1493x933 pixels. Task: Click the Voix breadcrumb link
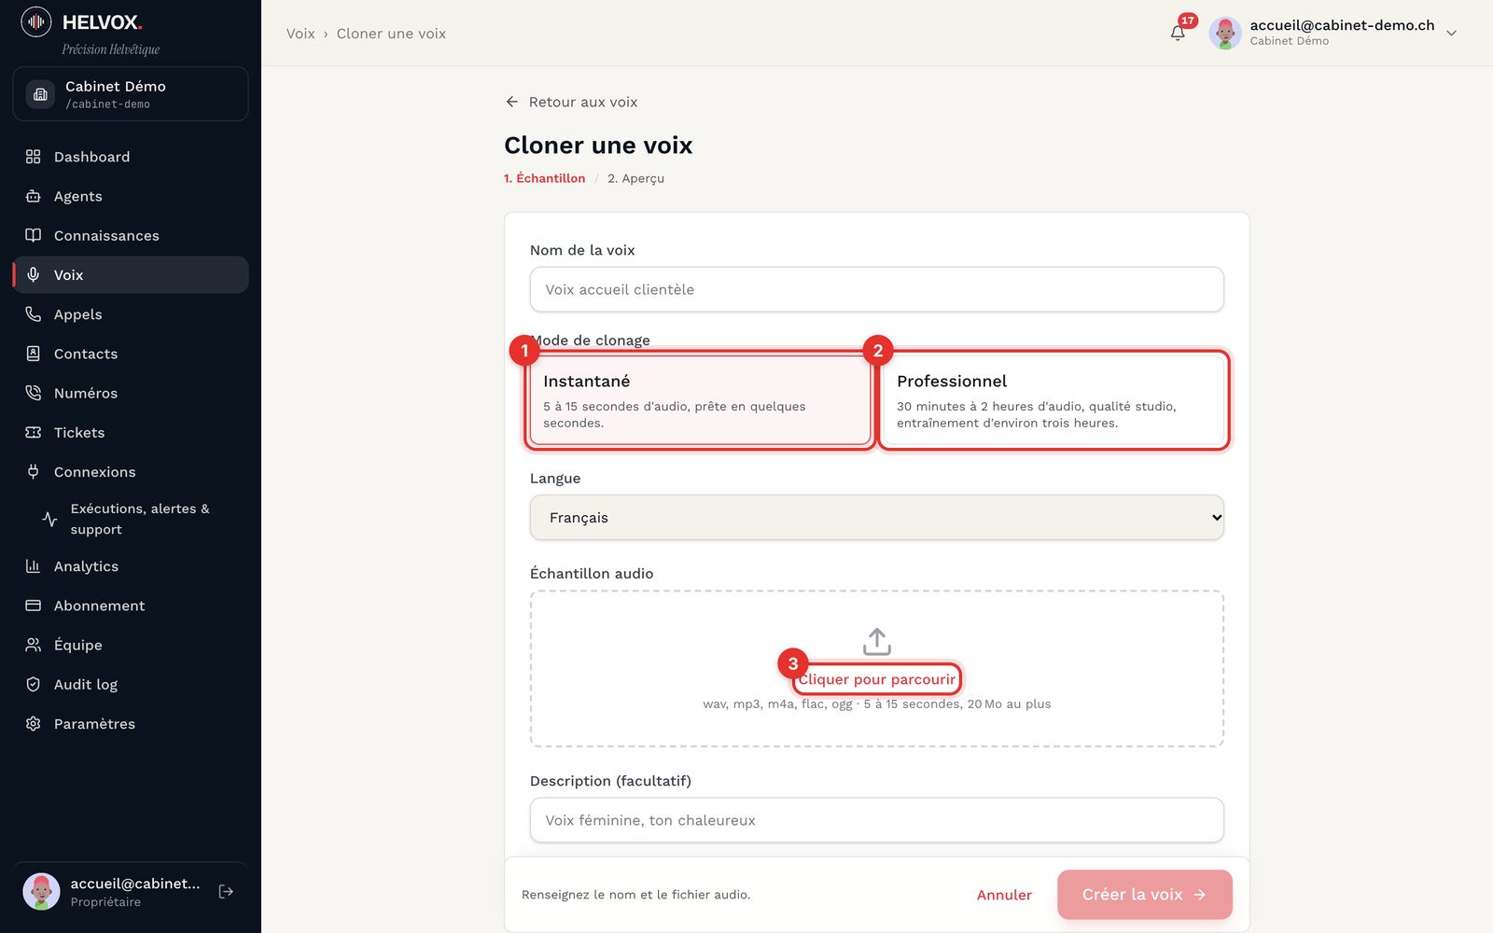point(300,34)
